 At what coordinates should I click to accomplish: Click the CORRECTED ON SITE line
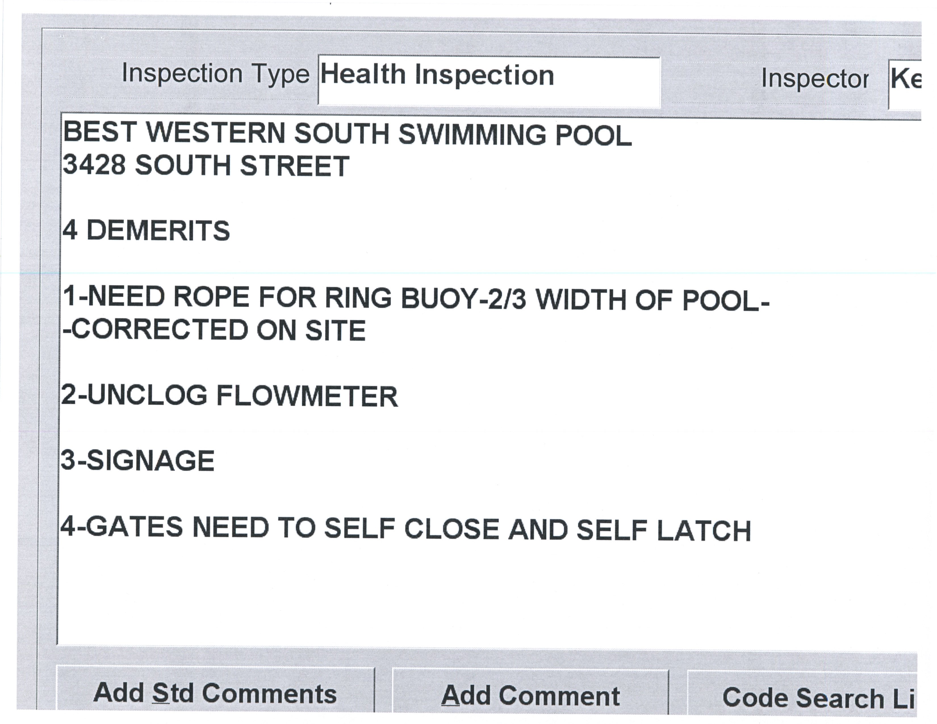point(214,330)
